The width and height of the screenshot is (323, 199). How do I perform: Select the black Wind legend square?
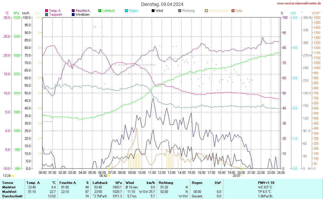(x=153, y=11)
